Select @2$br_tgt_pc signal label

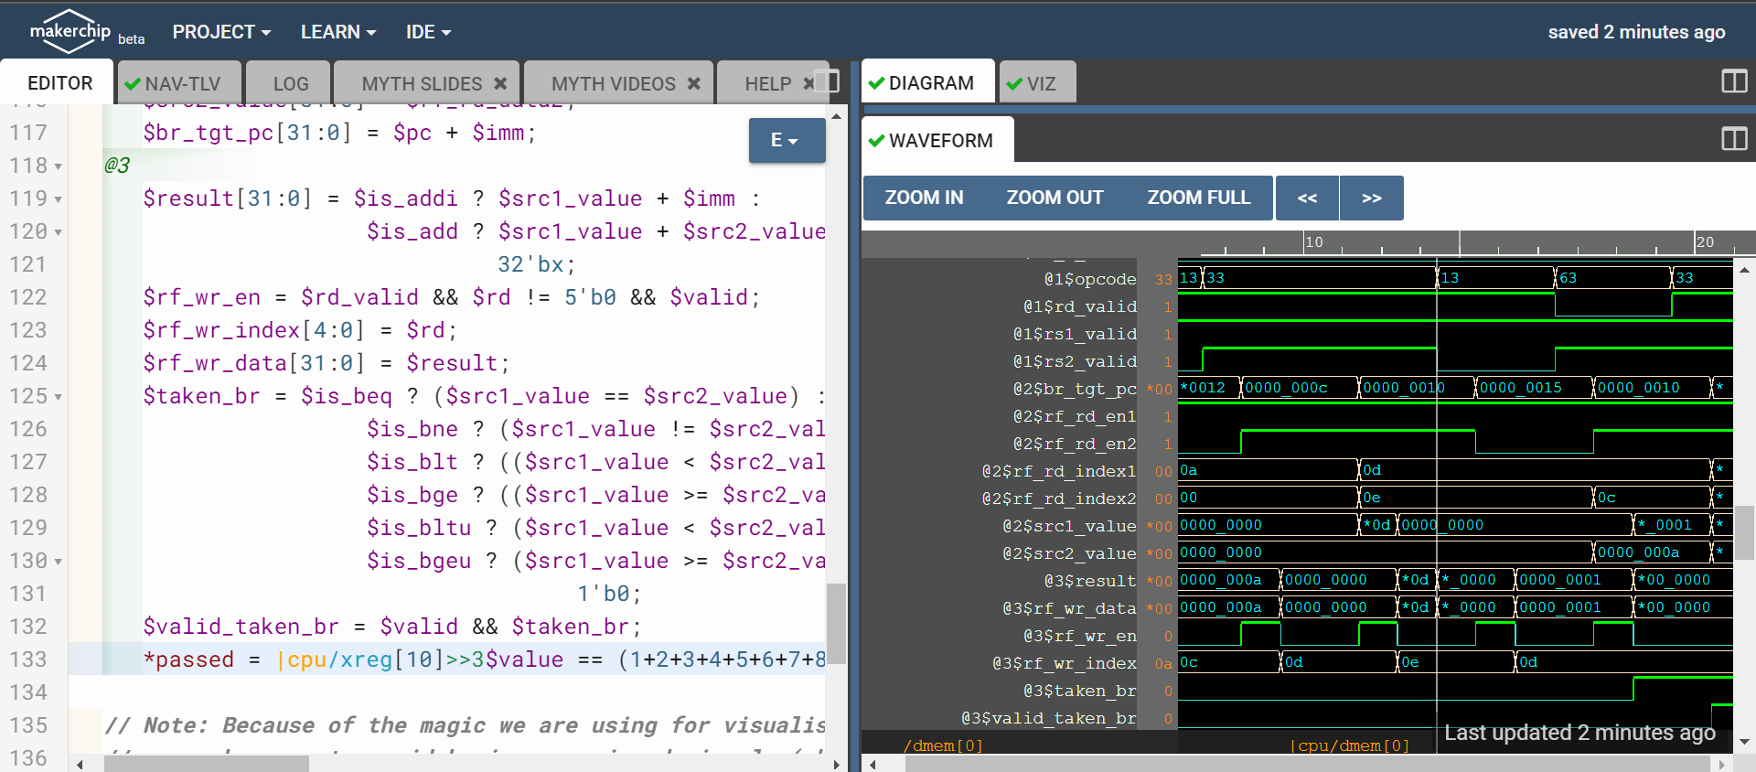tap(1075, 389)
